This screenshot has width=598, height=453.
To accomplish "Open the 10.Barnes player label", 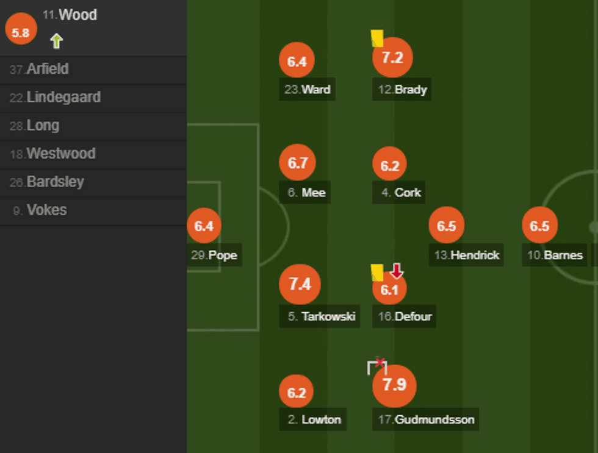I will click(555, 255).
